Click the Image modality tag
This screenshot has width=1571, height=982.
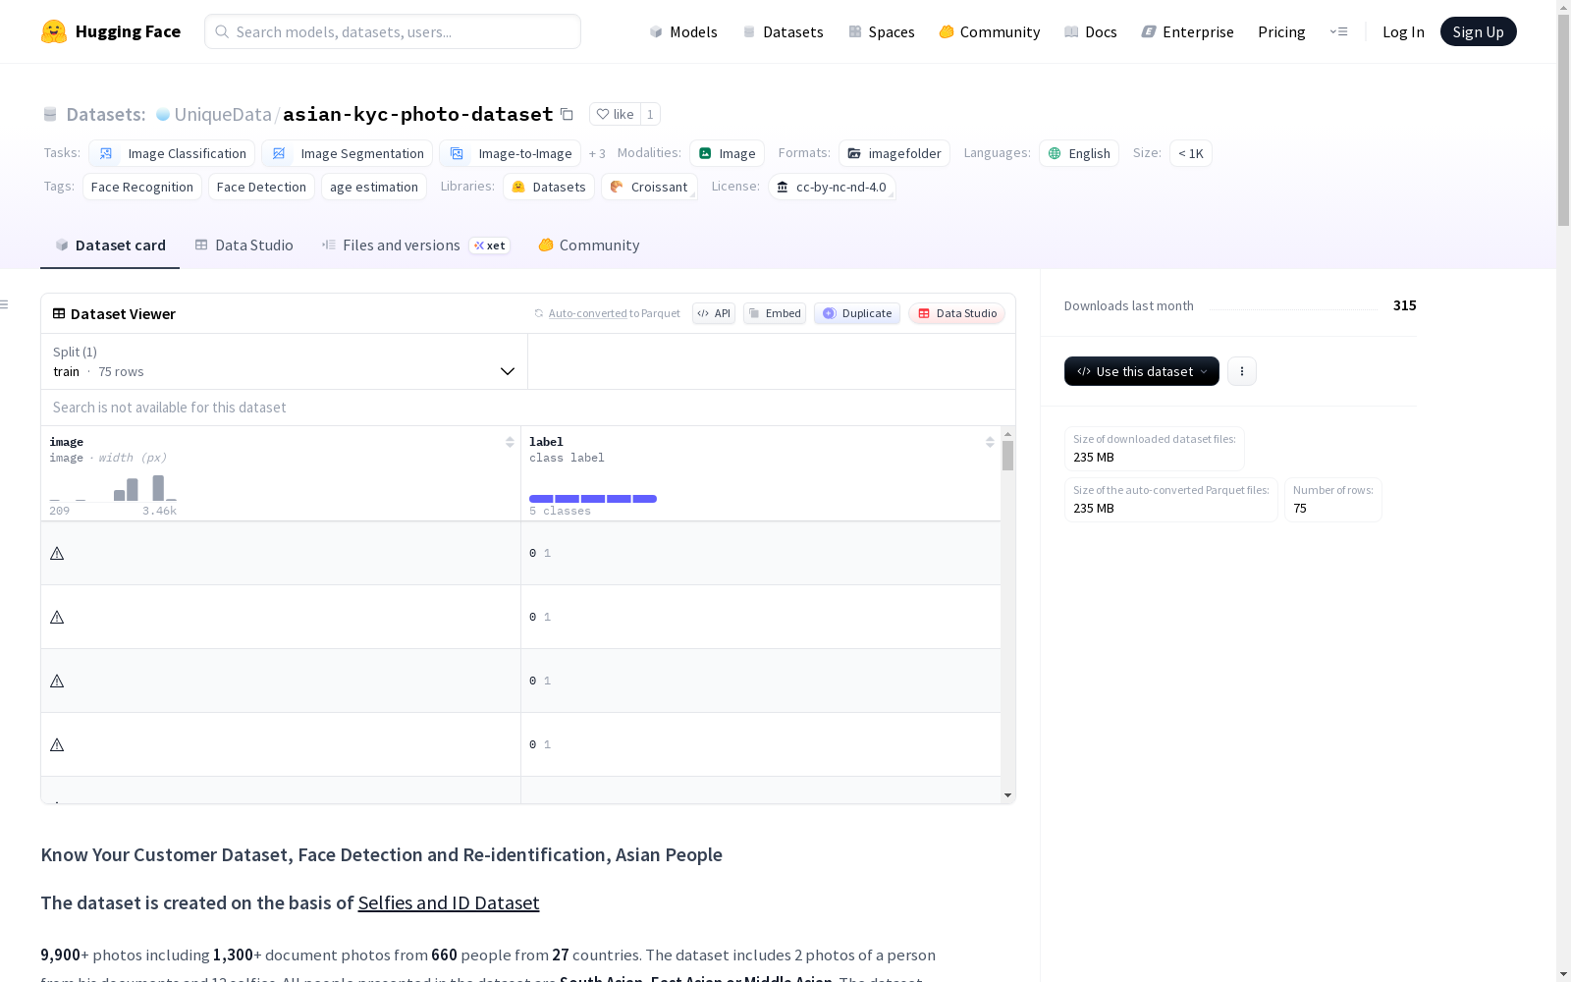[728, 153]
